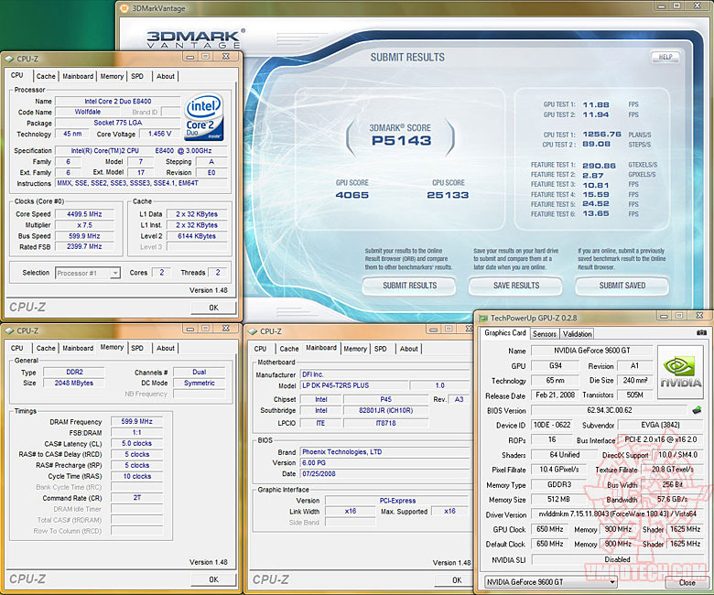This screenshot has height=595, width=714.
Task: Click the Level 2 cache value 6144 KBytes
Action: (197, 236)
